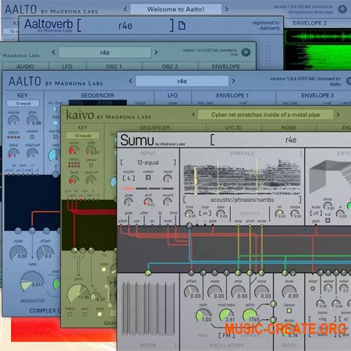Screen dimensions: 351x351
Task: Click next preset arrow in middle Aalto window
Action: [x=233, y=81]
